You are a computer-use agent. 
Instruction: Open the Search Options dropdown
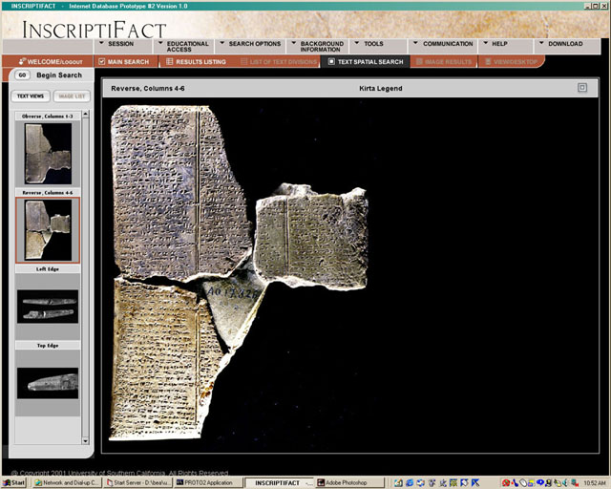tap(250, 47)
